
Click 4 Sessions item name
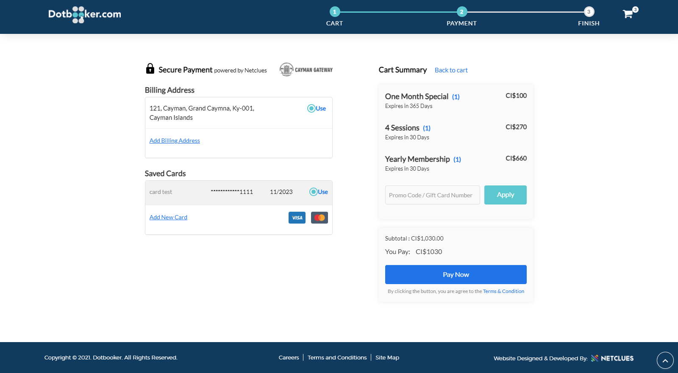click(402, 128)
